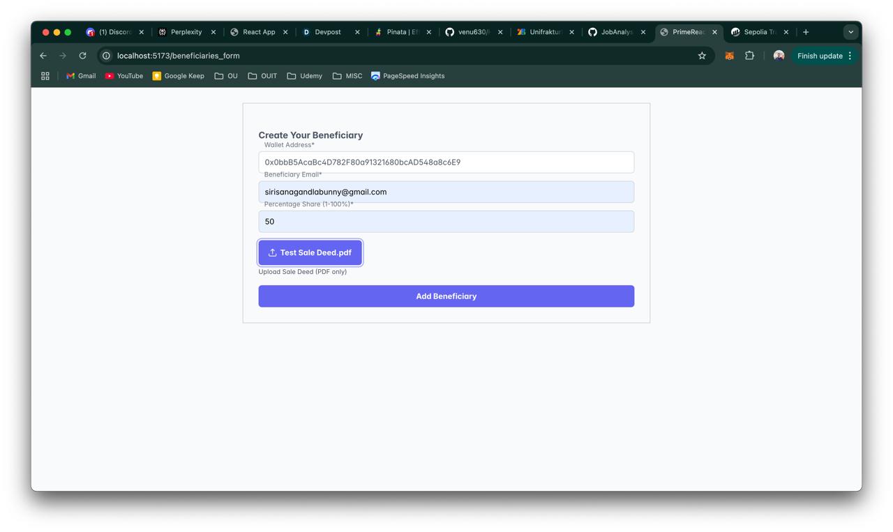Click the Create Your Beneficiary heading
The height and width of the screenshot is (532, 893).
[310, 135]
